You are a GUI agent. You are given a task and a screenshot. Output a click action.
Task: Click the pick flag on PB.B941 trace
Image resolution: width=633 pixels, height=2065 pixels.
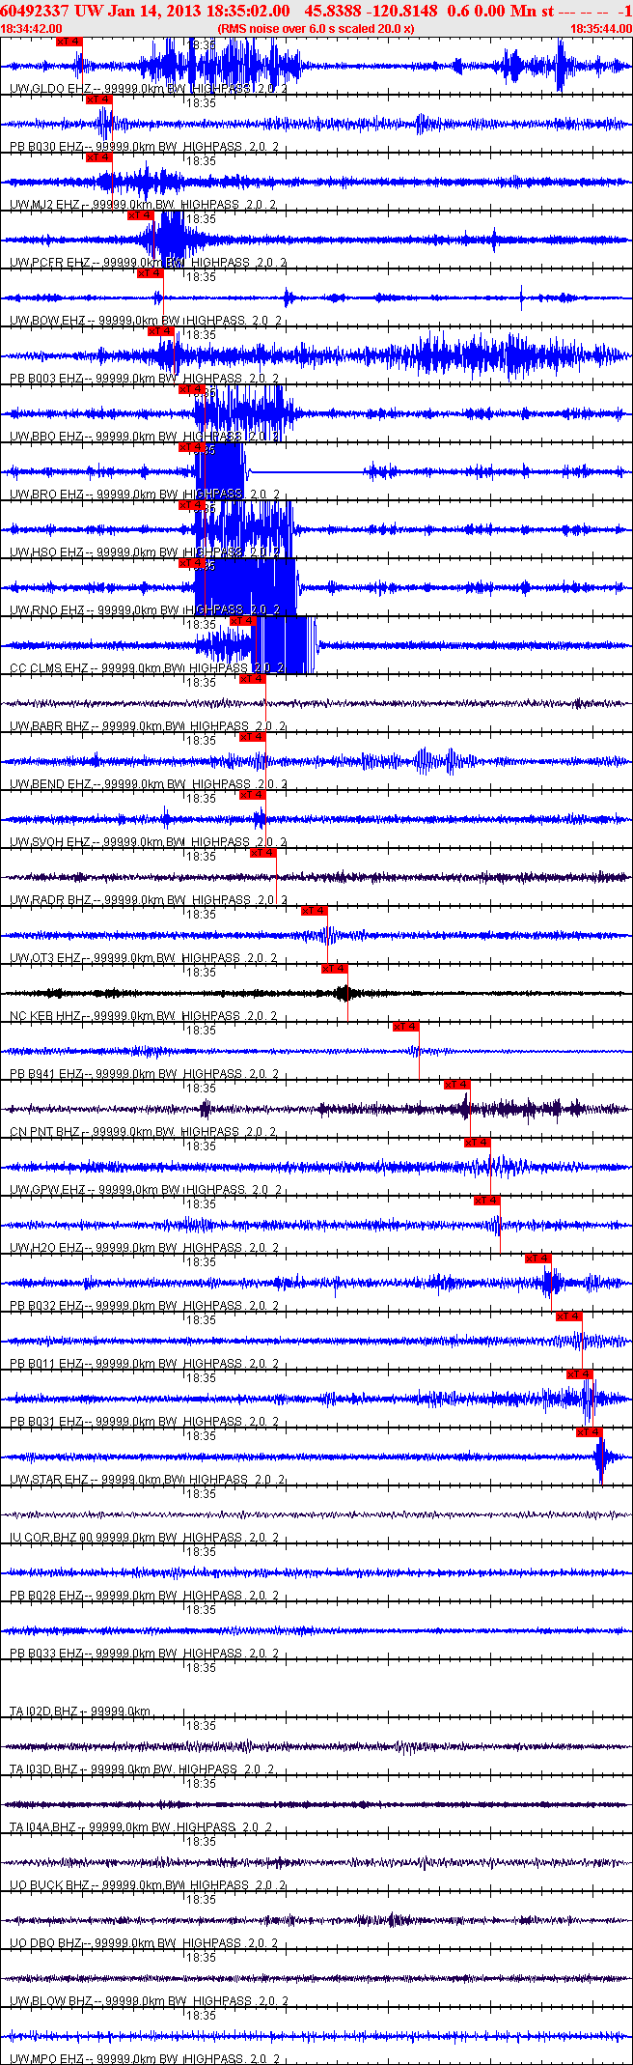[406, 1027]
